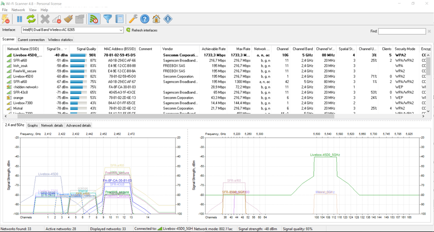This screenshot has height=232, width=434.
Task: Click inside the Find search field
Action: pyautogui.click(x=402, y=31)
